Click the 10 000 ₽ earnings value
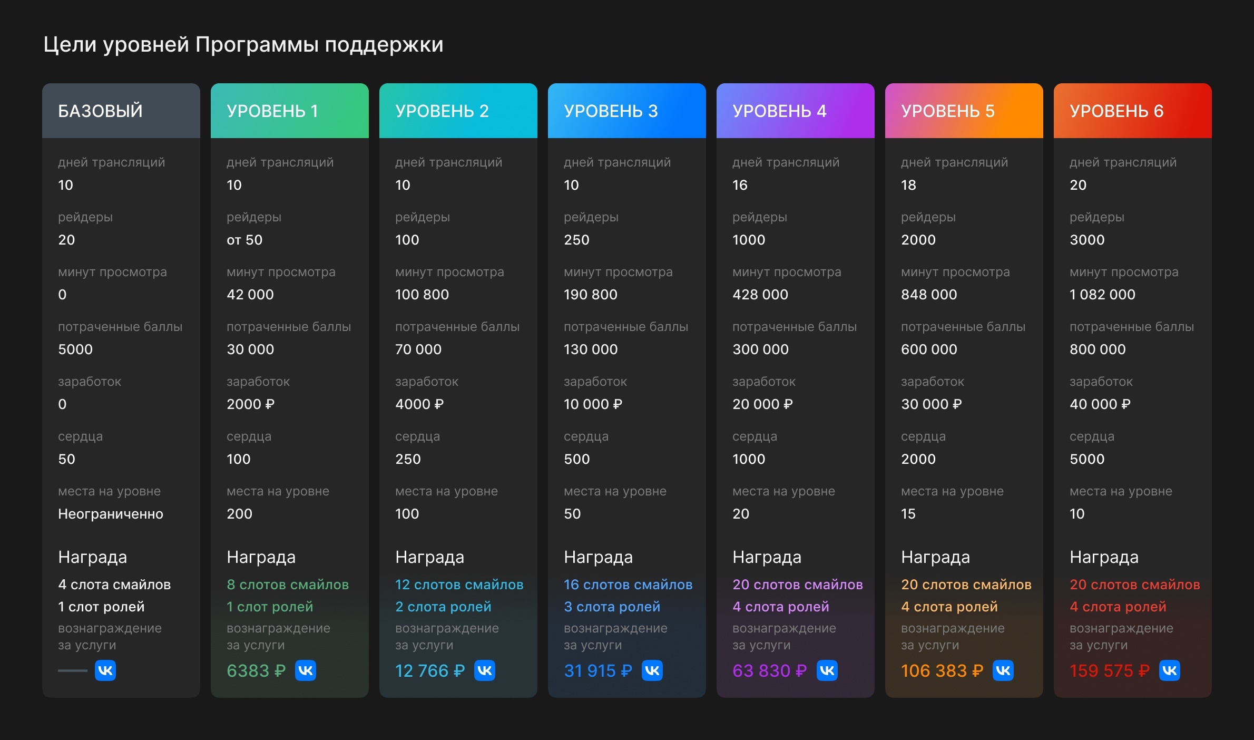The image size is (1254, 740). pyautogui.click(x=593, y=404)
